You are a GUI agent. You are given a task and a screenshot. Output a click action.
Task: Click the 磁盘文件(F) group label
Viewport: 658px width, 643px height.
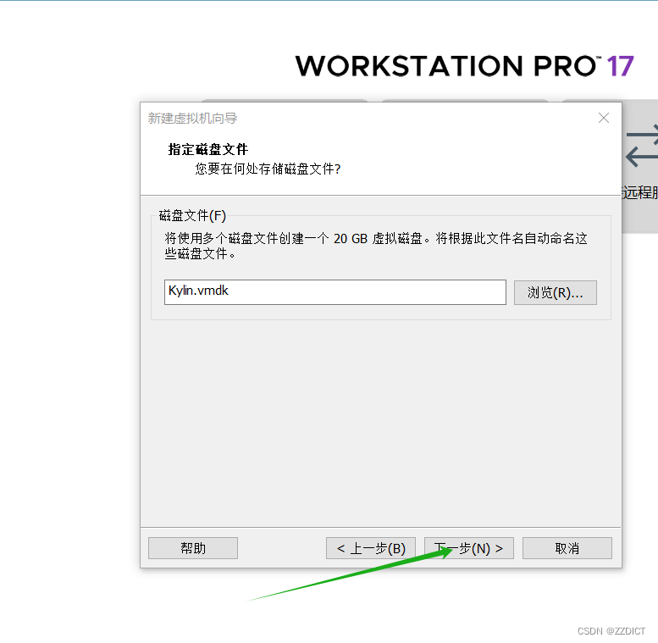tap(192, 216)
